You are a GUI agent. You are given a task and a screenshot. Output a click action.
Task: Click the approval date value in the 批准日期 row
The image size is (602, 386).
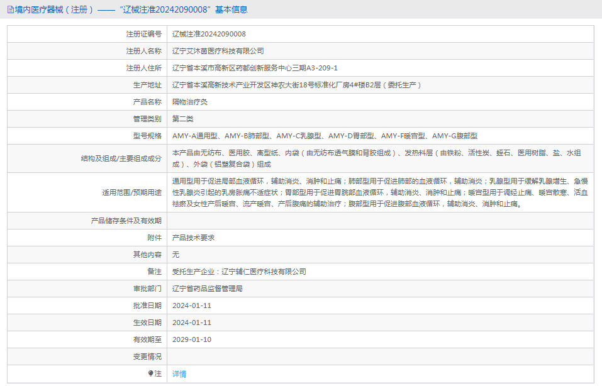tap(192, 306)
